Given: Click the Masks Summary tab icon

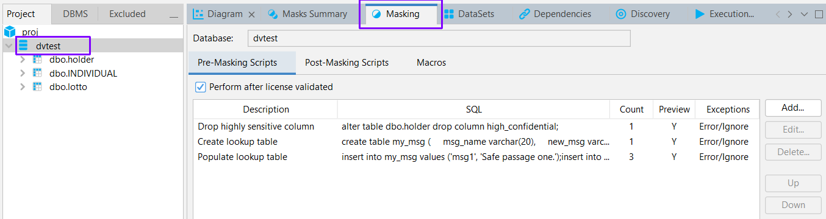Looking at the screenshot, I should click(273, 14).
